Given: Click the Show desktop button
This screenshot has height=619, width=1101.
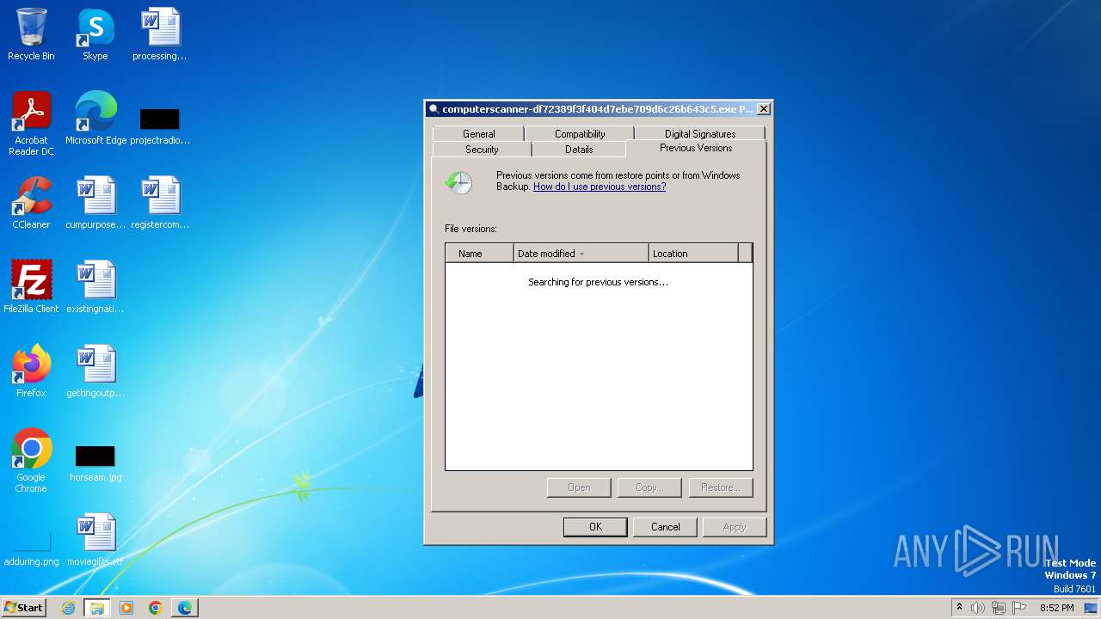Looking at the screenshot, I should point(1091,608).
